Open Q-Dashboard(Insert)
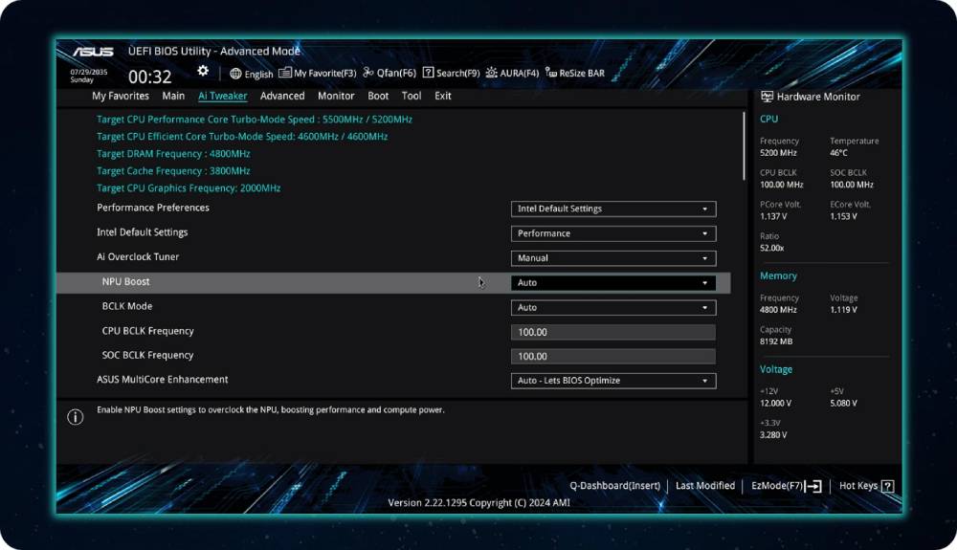 tap(614, 486)
